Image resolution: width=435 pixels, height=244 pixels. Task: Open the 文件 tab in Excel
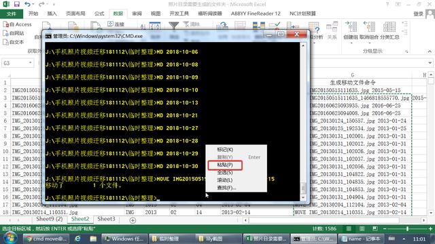[x=12, y=14]
